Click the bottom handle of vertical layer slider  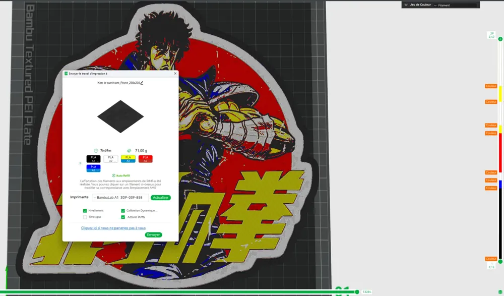tap(500, 262)
